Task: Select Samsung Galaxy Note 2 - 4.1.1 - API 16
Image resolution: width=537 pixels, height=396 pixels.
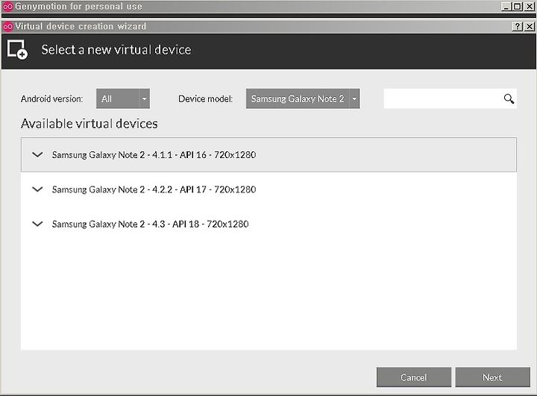Action: pyautogui.click(x=268, y=155)
